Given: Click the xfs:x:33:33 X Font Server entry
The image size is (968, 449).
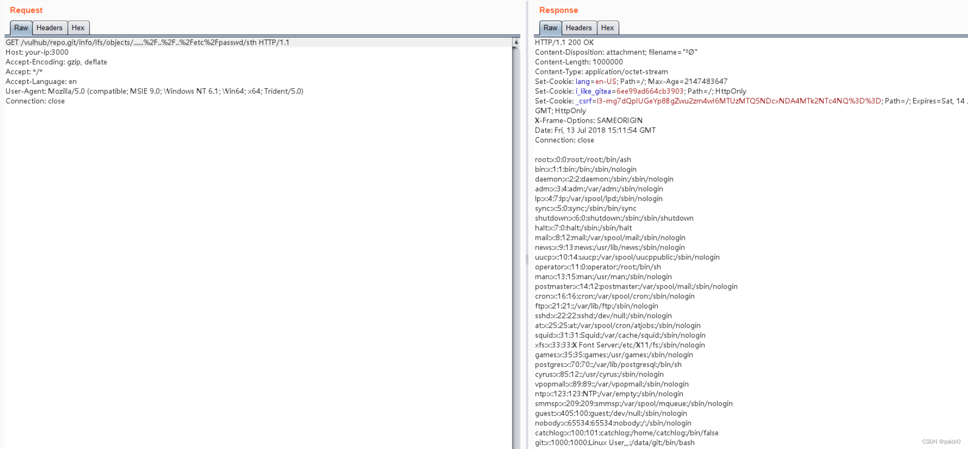Looking at the screenshot, I should click(620, 345).
